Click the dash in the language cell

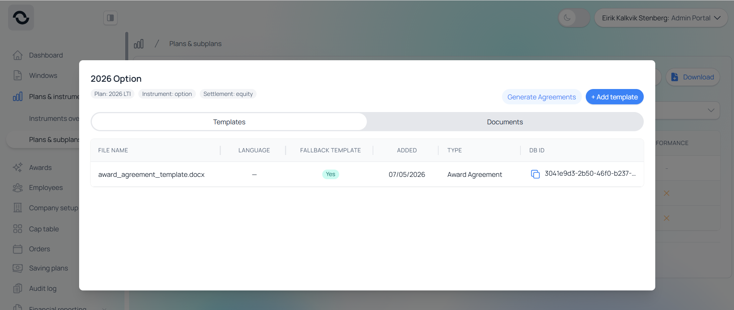(x=254, y=175)
